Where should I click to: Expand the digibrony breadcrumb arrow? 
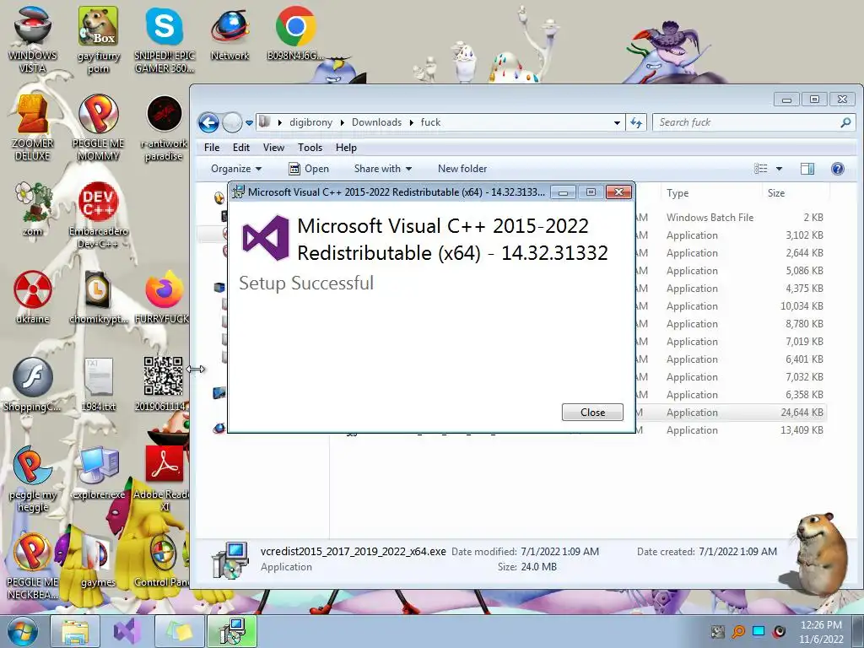pyautogui.click(x=343, y=122)
